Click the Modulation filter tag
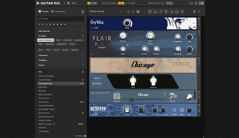 point(62,44)
